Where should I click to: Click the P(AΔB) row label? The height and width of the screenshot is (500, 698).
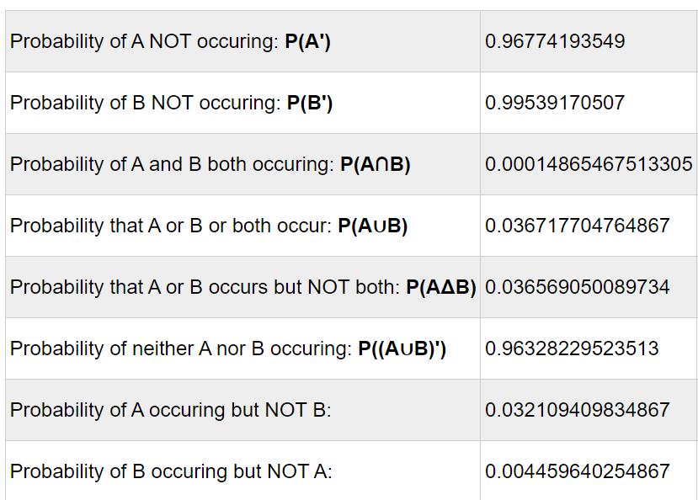pyautogui.click(x=243, y=287)
